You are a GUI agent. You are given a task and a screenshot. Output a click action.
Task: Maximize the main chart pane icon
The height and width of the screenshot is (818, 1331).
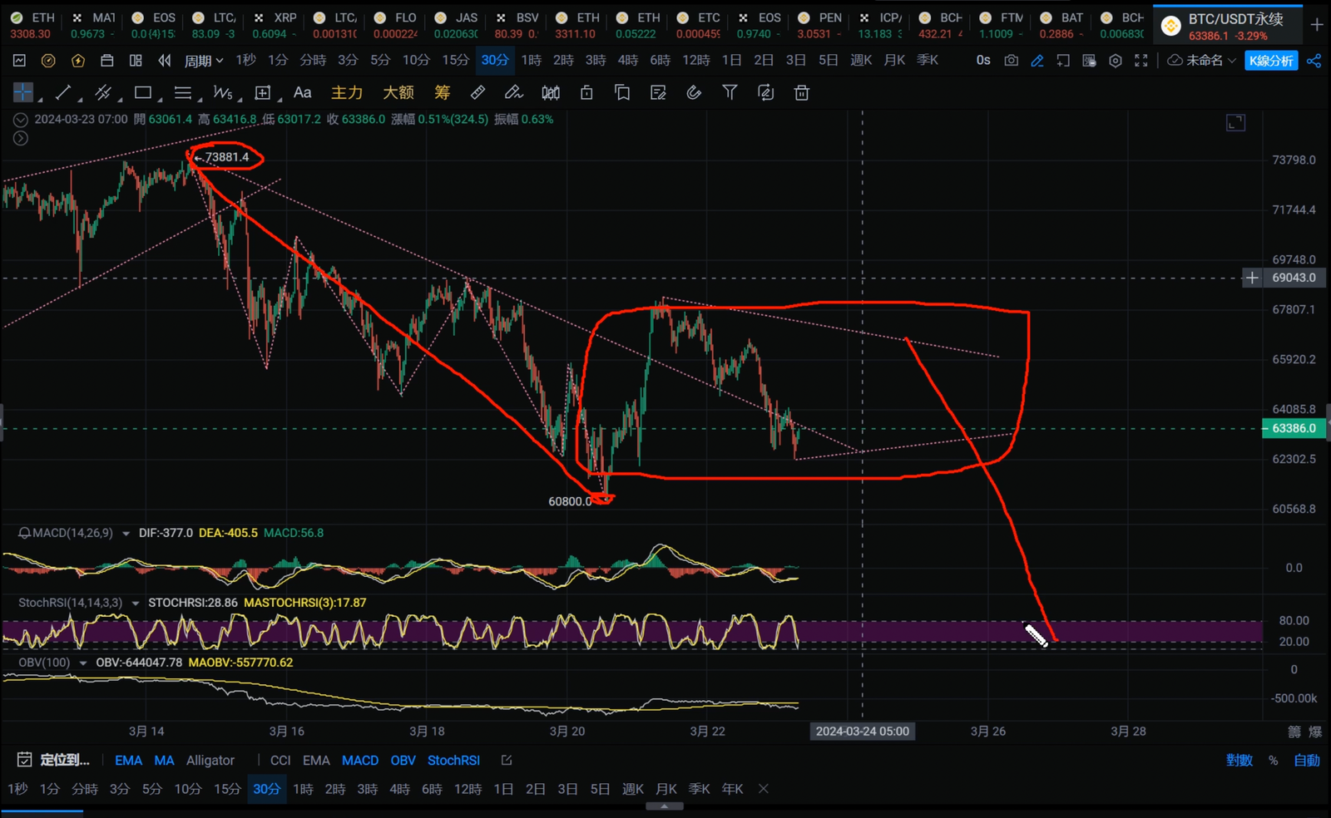click(x=1236, y=123)
